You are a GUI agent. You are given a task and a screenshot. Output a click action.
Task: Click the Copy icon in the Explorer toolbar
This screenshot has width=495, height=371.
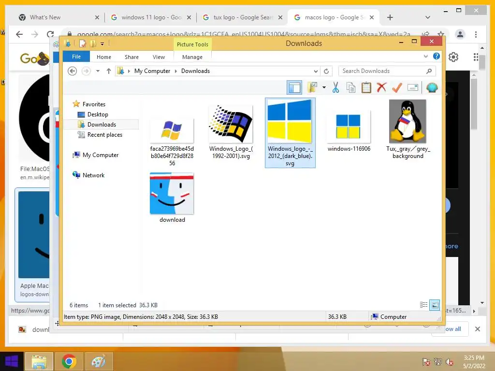351,88
